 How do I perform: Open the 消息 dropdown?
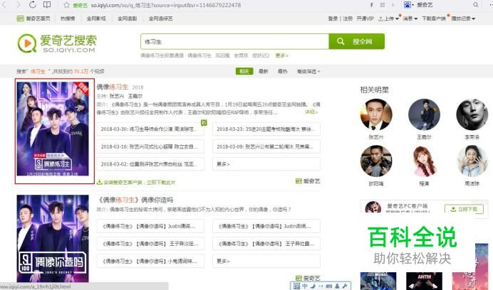pyautogui.click(x=410, y=18)
